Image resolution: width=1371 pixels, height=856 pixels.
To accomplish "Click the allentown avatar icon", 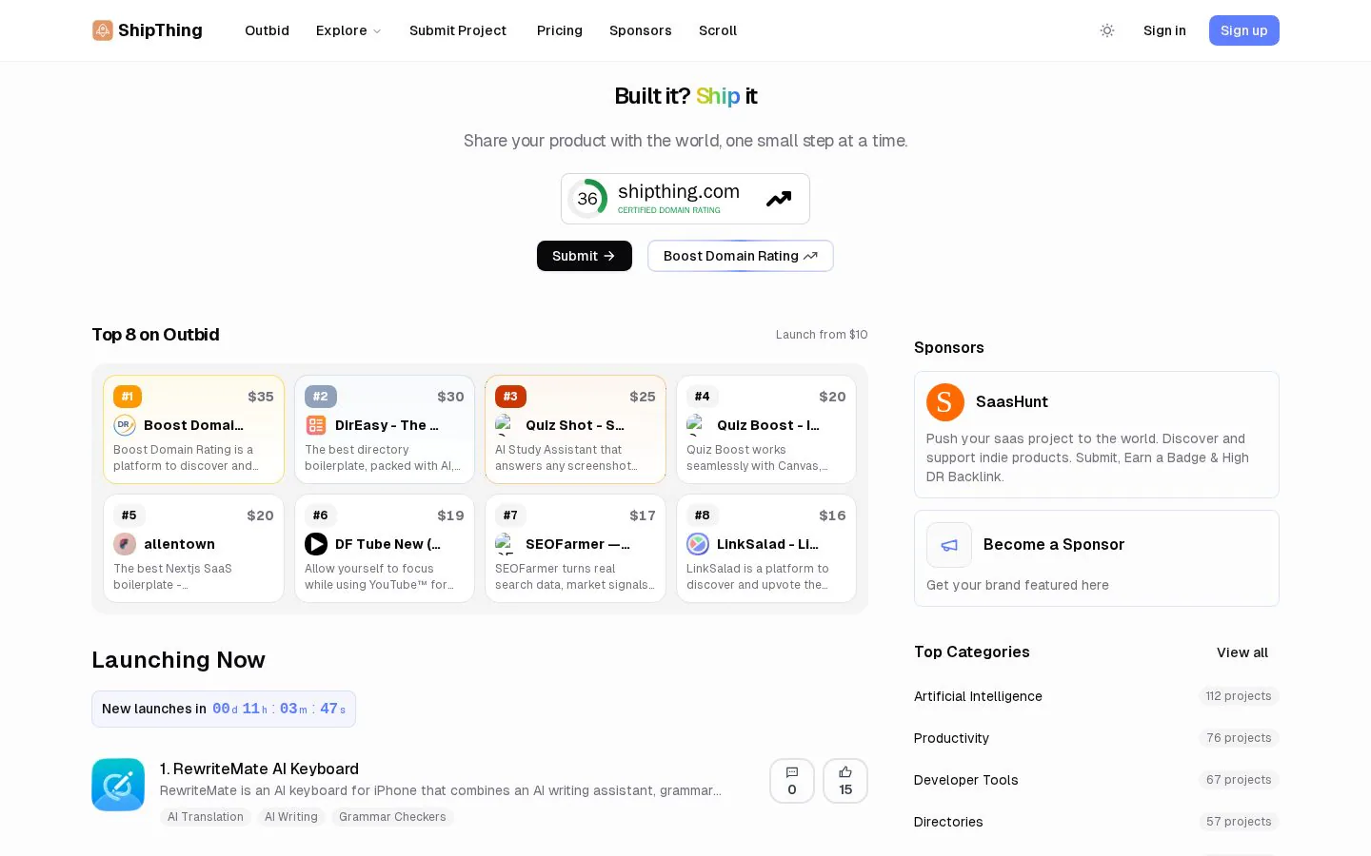I will (125, 544).
